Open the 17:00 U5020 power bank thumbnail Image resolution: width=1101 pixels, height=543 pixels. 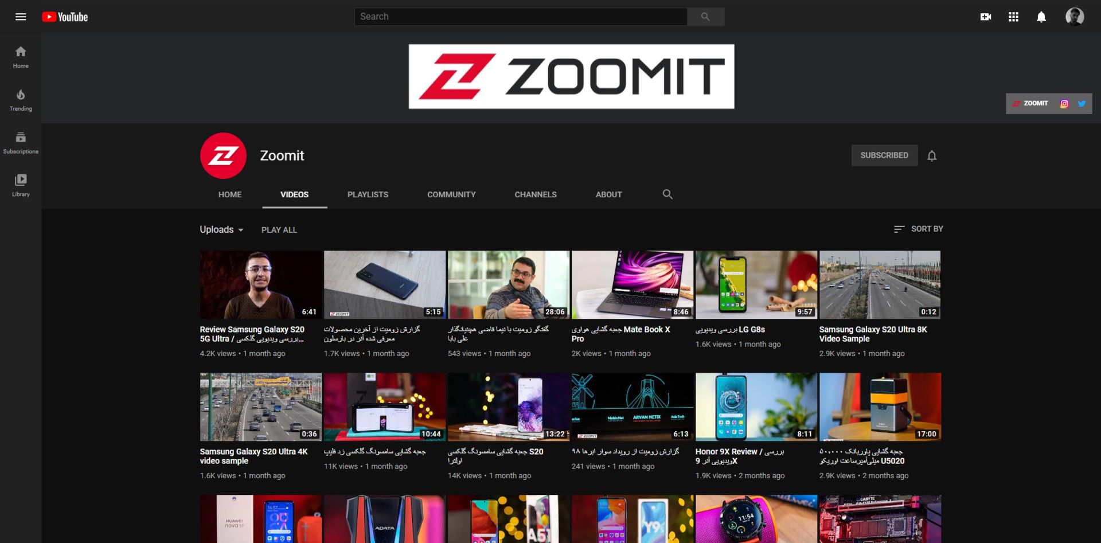[x=880, y=407]
